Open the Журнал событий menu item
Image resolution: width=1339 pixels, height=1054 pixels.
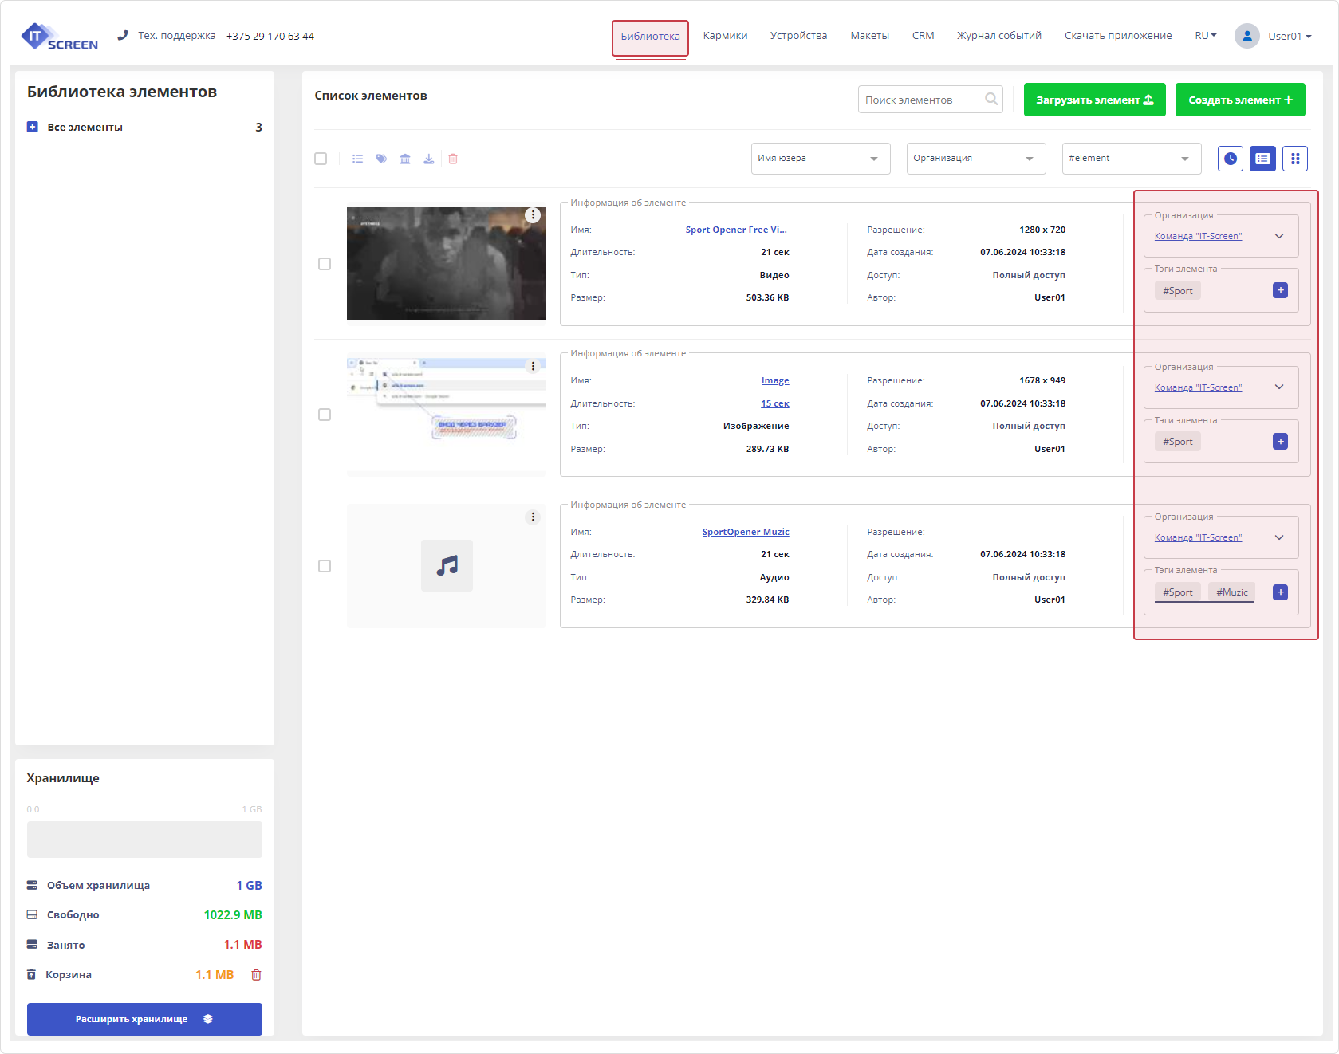998,36
